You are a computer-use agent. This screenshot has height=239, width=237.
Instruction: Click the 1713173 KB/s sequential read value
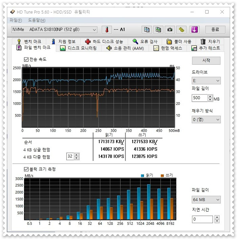(111, 142)
